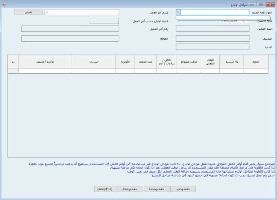Screen dimensions: 277x200
Task: Click the إسم العميل label
Action: point(265,29)
